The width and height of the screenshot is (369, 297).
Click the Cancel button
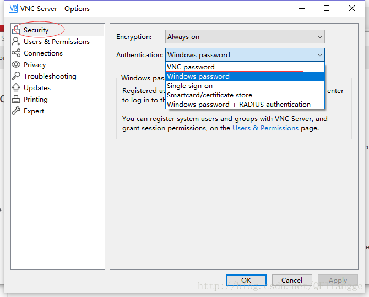point(292,280)
